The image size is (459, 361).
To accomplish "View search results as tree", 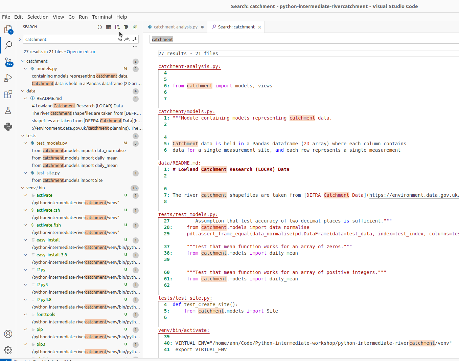I will [x=126, y=27].
